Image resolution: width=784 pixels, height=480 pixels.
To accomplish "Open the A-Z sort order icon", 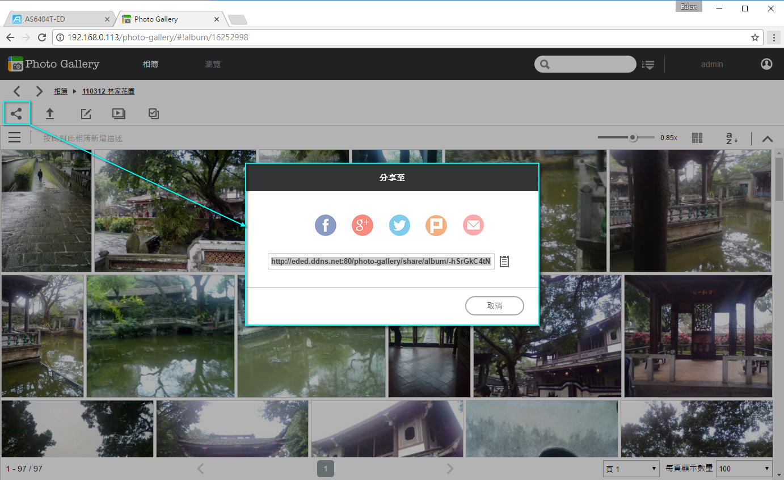I will (x=732, y=138).
